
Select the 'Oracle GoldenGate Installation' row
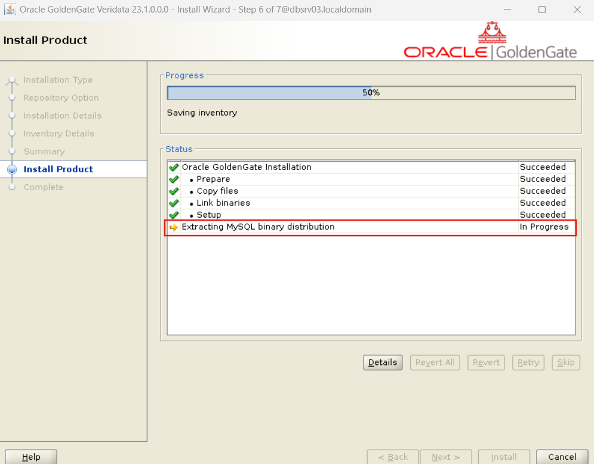pyautogui.click(x=371, y=167)
